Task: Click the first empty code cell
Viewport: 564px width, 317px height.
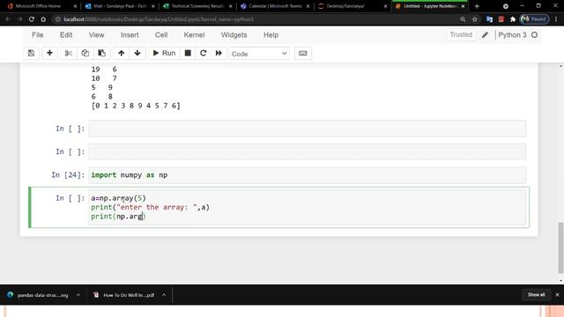Action: point(308,129)
